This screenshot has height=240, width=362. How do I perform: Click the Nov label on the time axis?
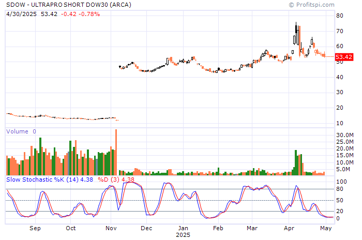(111, 228)
